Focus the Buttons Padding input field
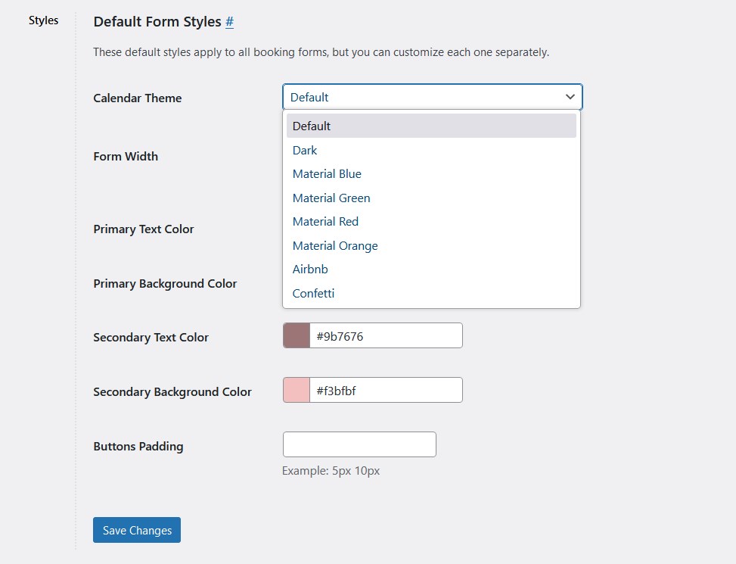The width and height of the screenshot is (736, 564). (359, 444)
